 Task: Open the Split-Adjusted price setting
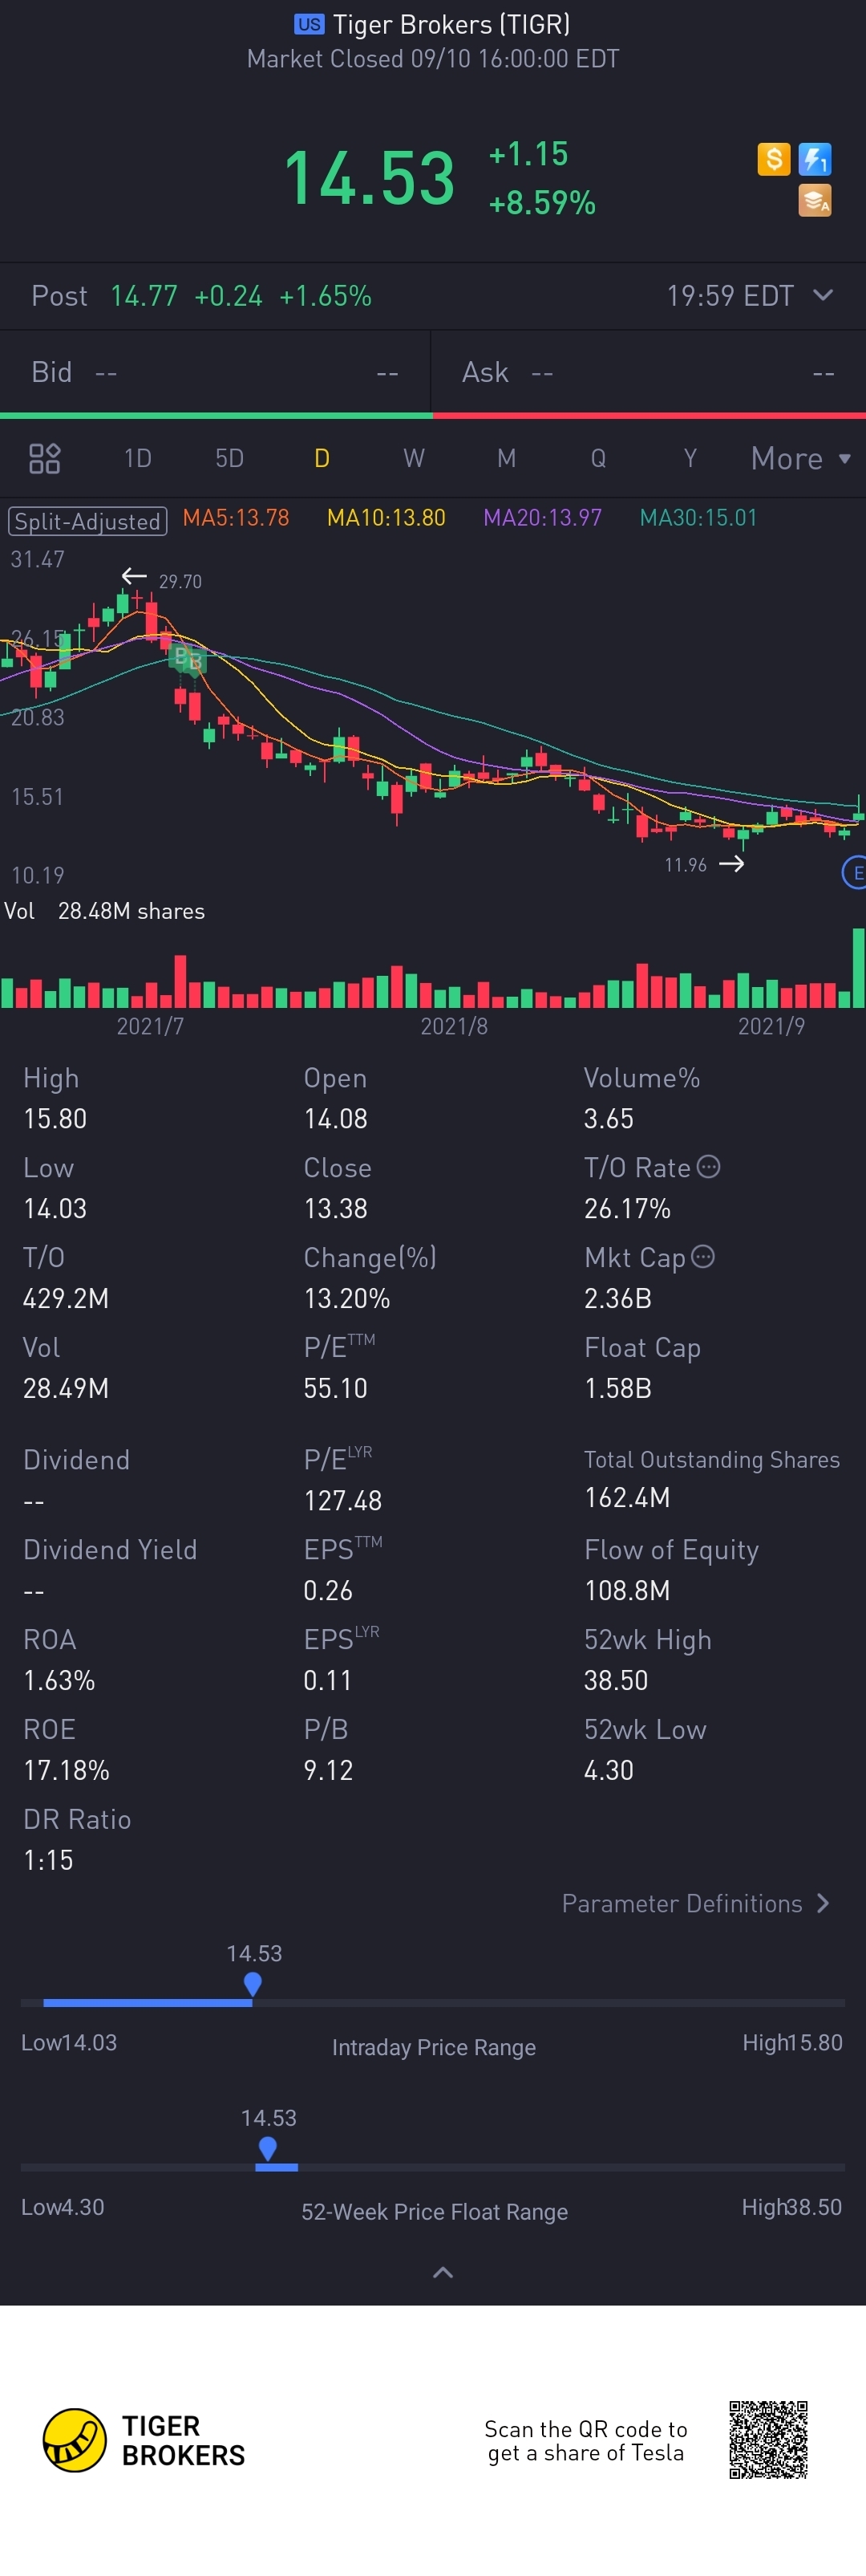point(87,521)
